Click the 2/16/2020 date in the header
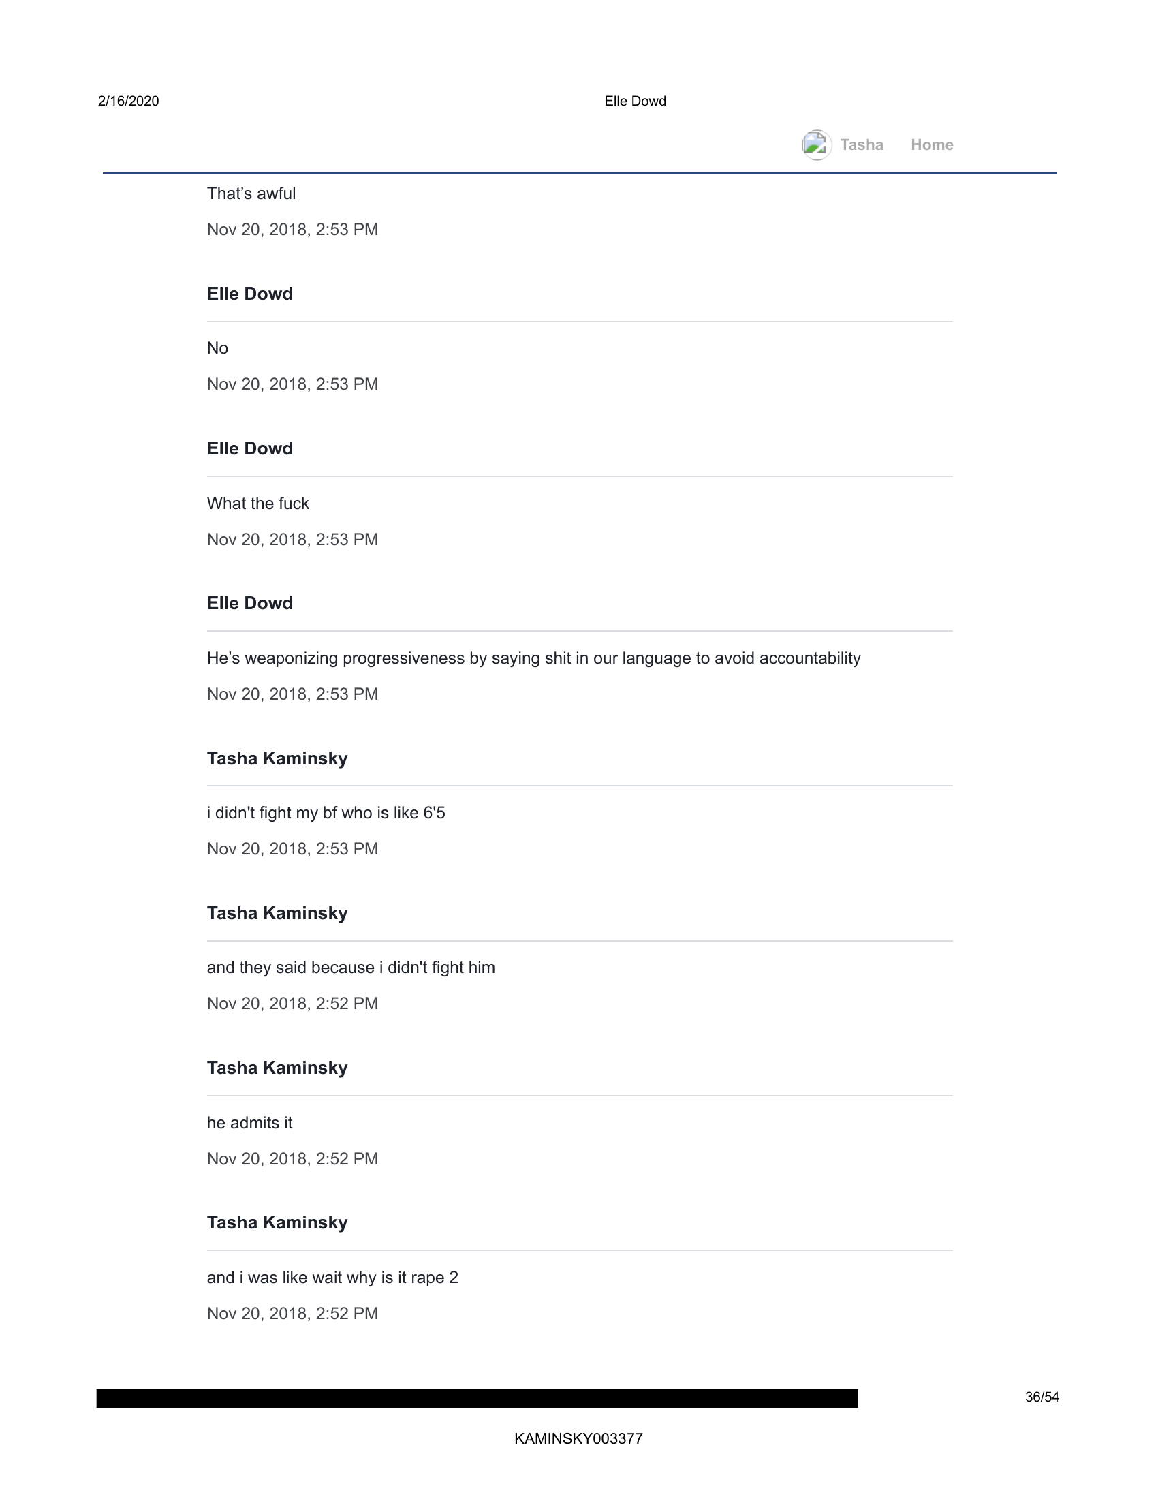Screen dimensions: 1158x1499 point(128,101)
